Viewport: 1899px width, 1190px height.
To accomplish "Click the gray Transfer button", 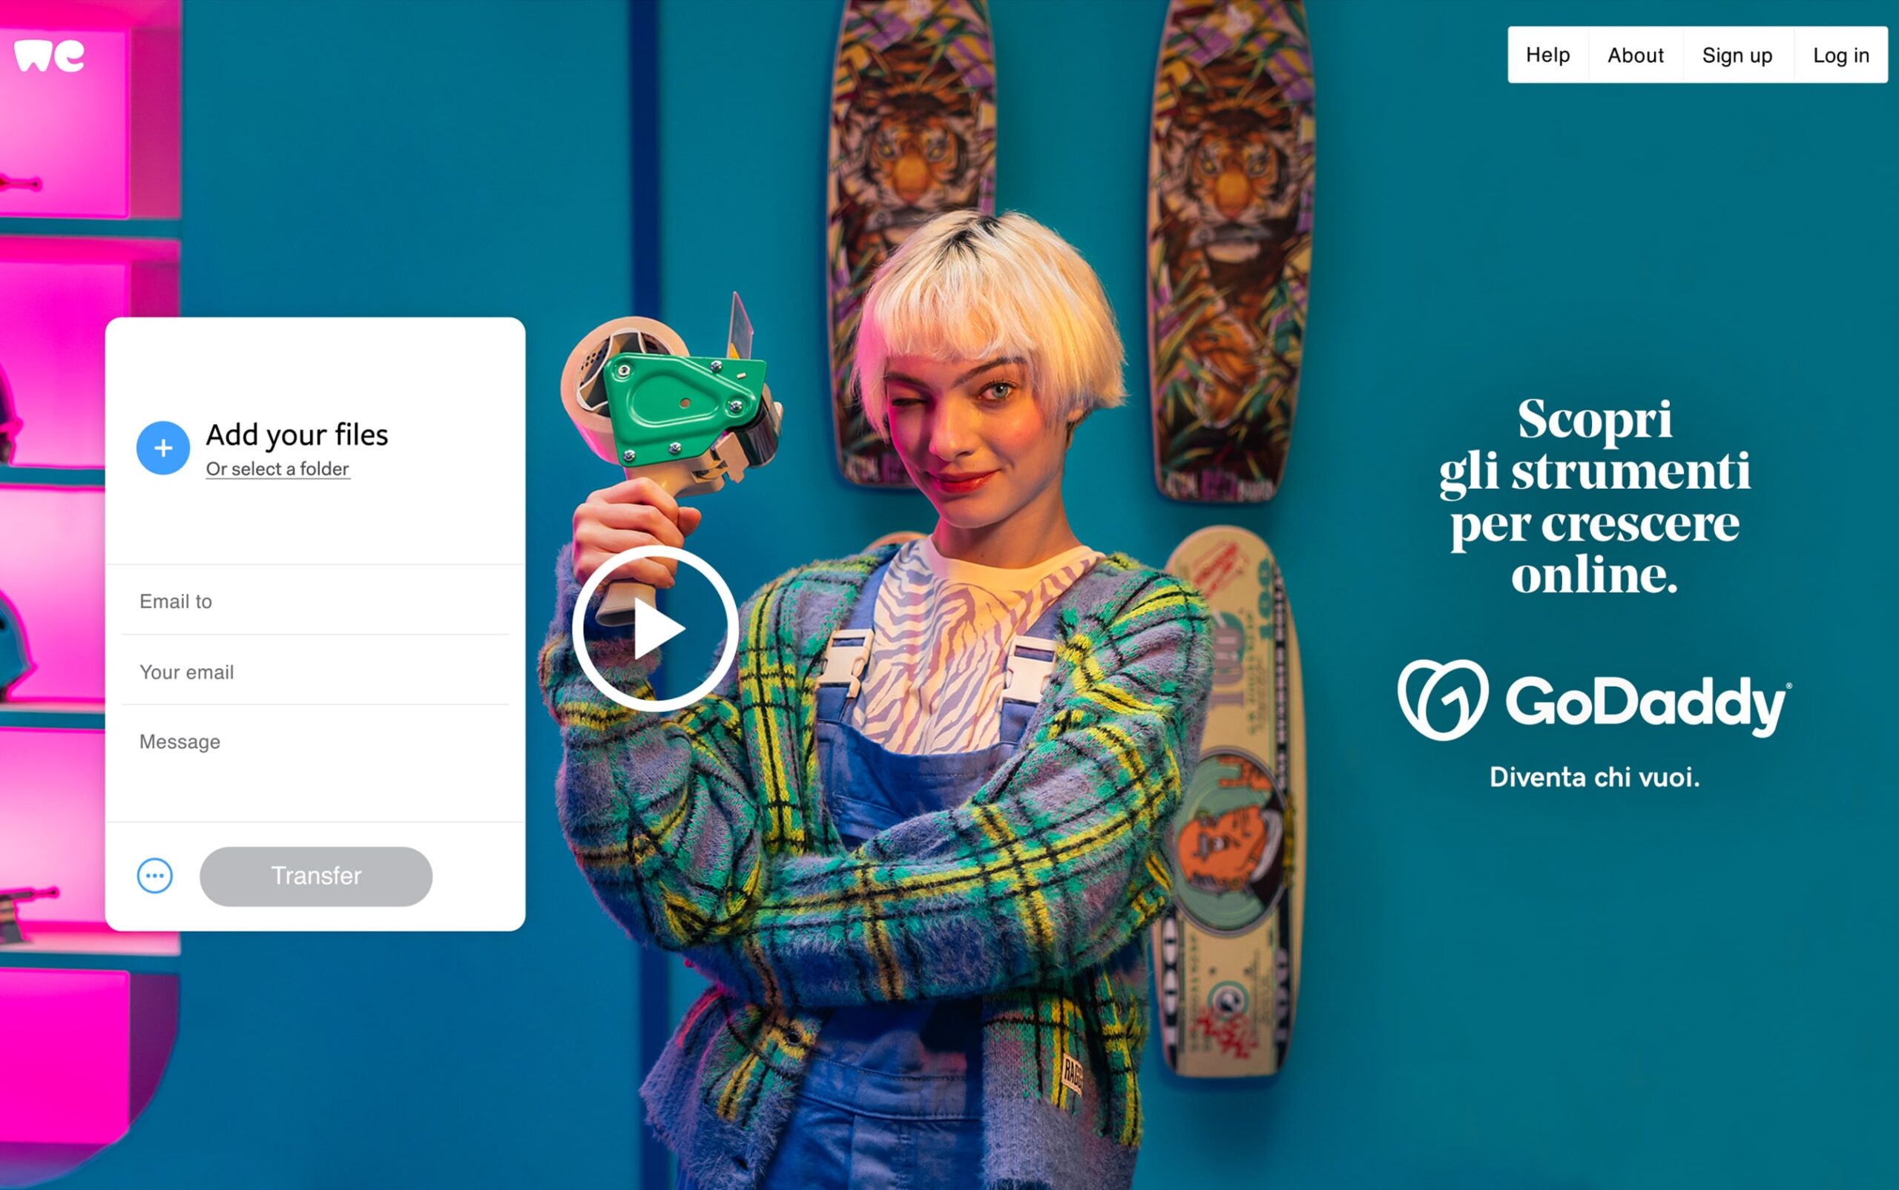I will tap(316, 876).
